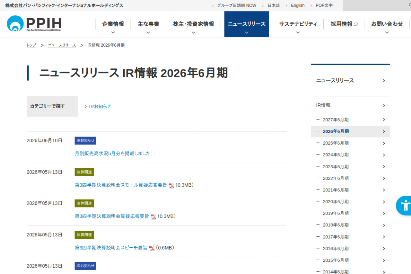Image resolution: width=411 pixels, height=274 pixels.
Task: Switch language to 日本語
Action: (274, 5)
